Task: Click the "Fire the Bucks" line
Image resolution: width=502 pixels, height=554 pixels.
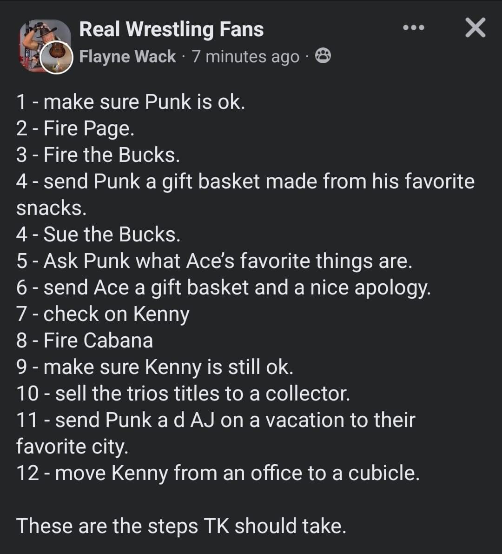Action: [98, 155]
